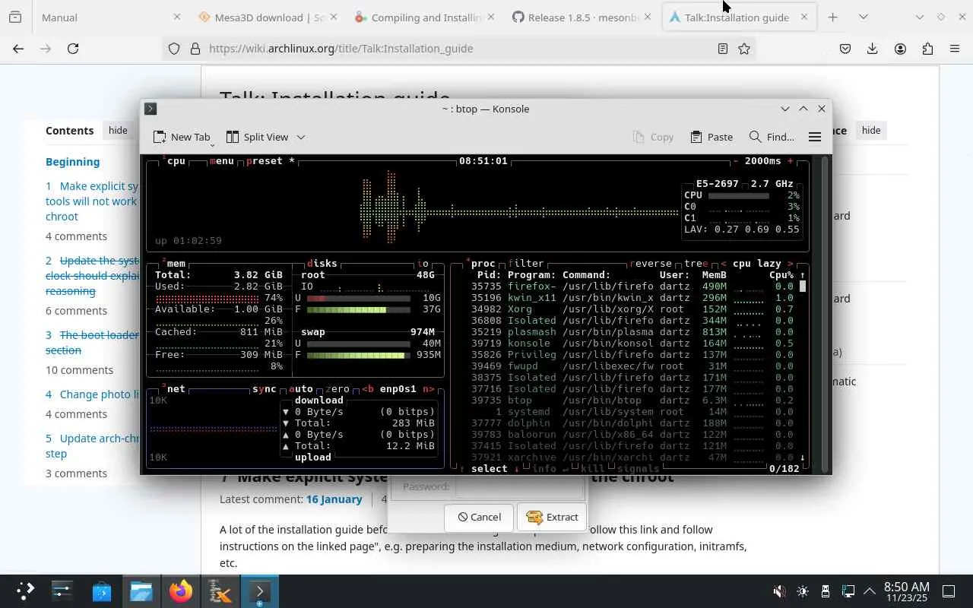The width and height of the screenshot is (973, 608).
Task: Cycle to previous btop sort column arrow
Action: coord(723,264)
